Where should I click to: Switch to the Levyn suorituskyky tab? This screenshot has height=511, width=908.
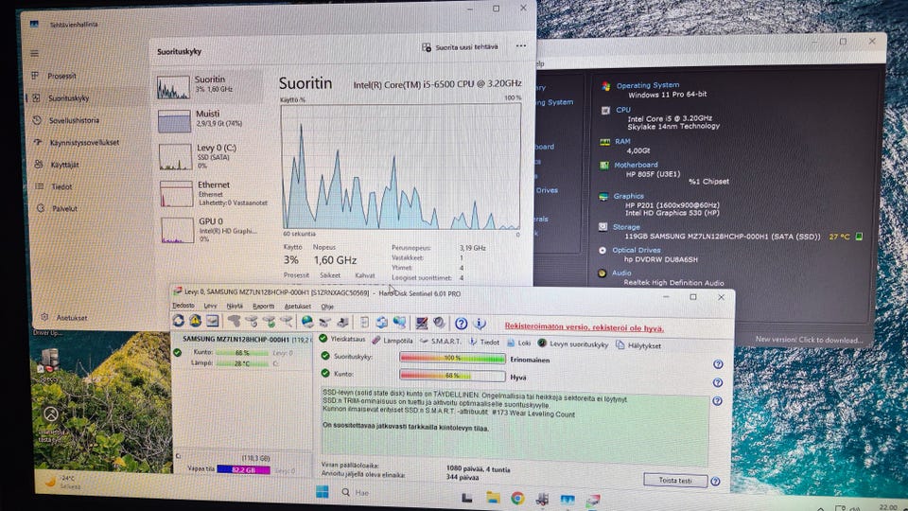pos(573,344)
